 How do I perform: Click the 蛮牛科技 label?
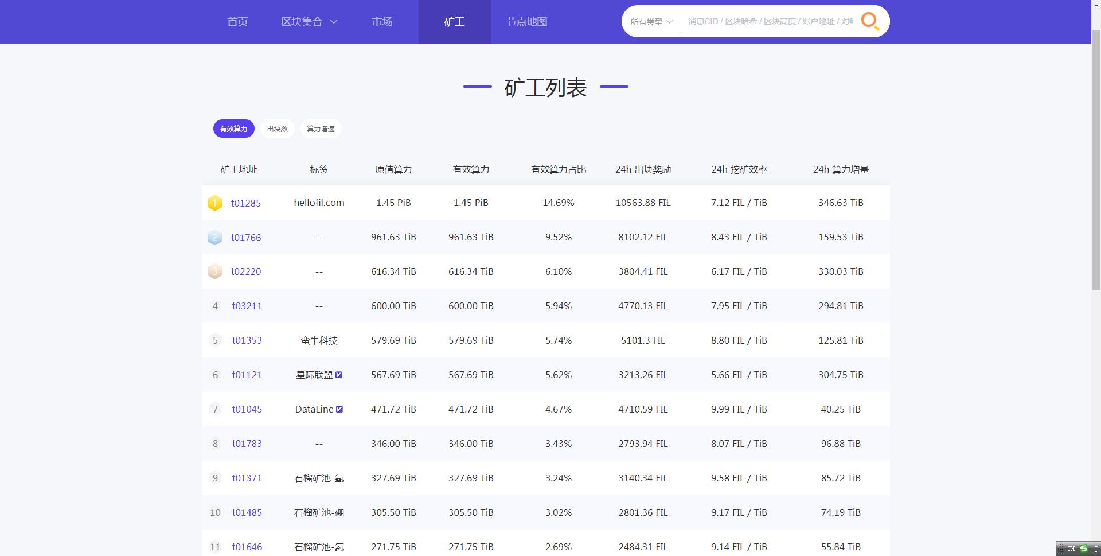319,341
